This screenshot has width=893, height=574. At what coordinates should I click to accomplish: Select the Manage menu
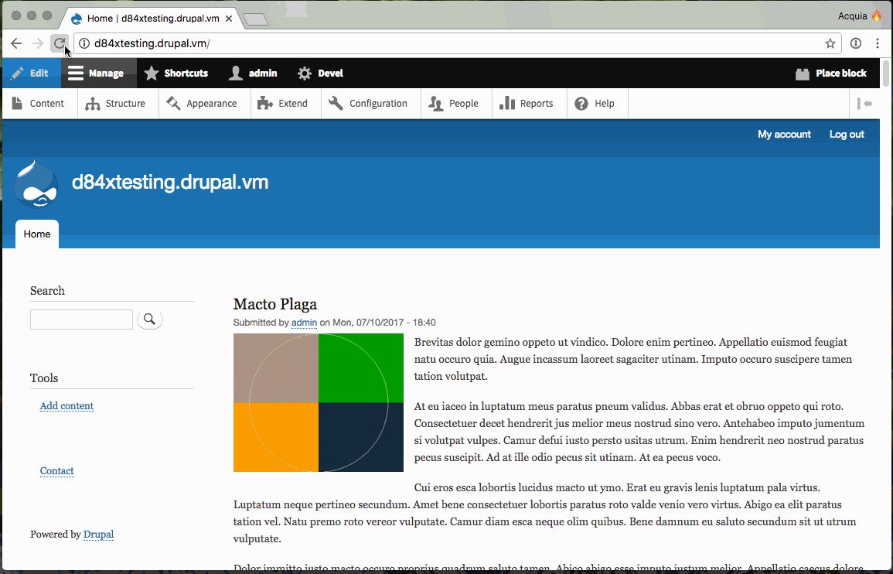(98, 73)
